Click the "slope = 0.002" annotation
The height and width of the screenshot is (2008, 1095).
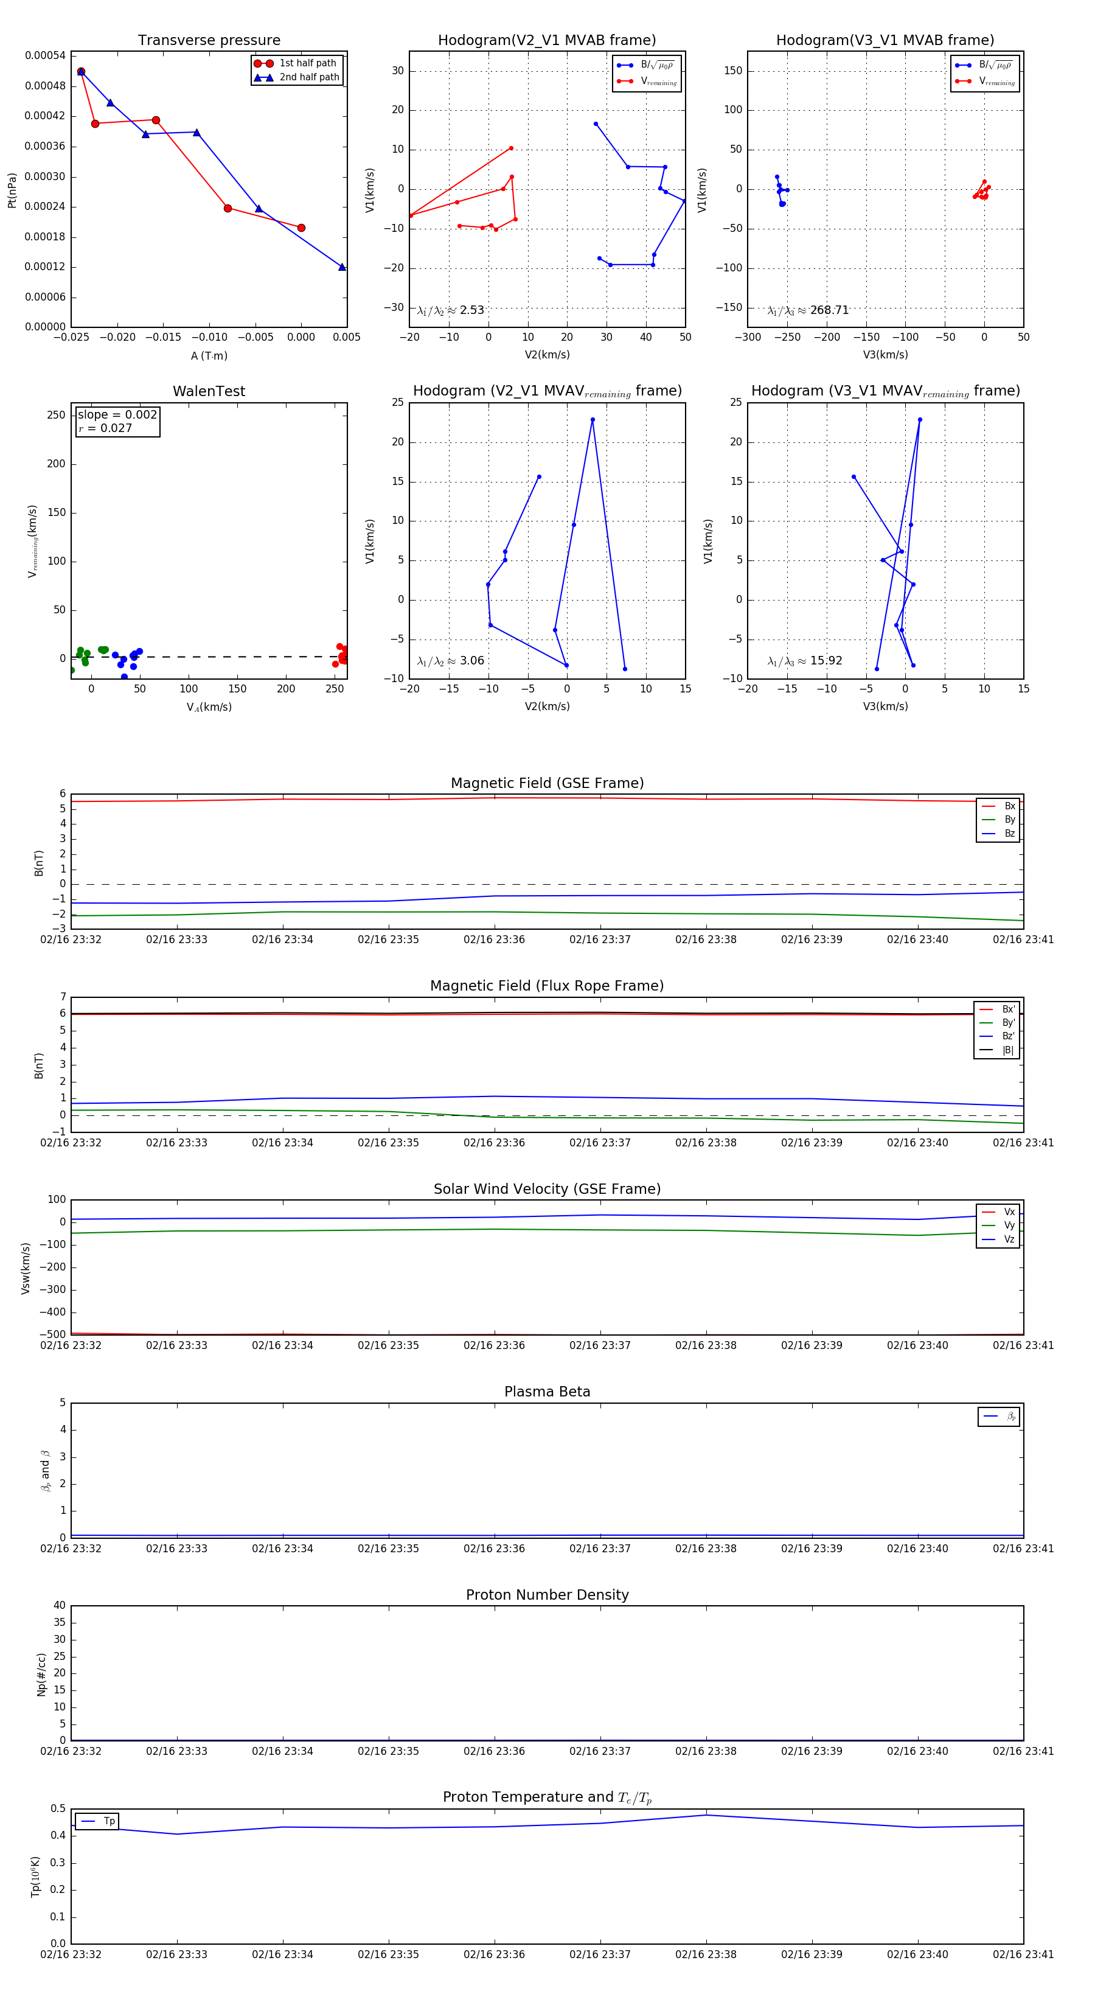tap(117, 415)
